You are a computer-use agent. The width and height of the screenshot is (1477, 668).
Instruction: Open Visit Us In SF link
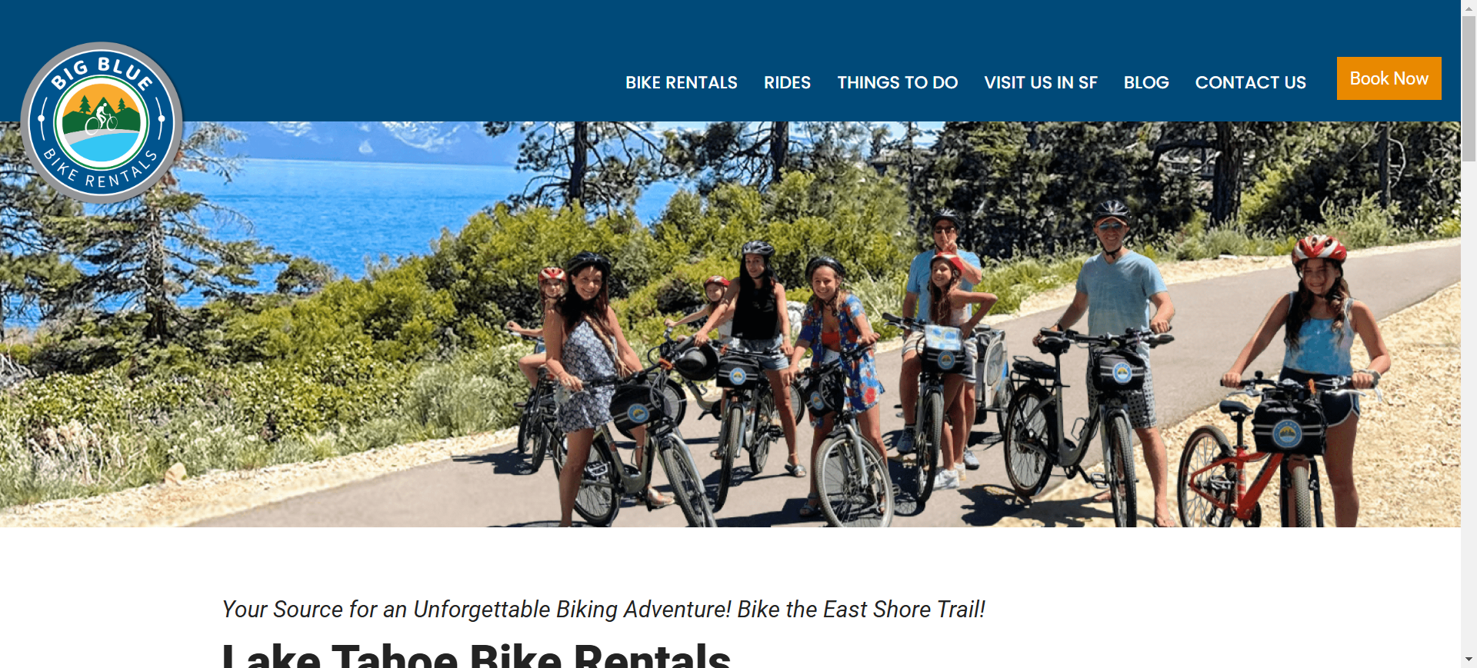(1040, 82)
